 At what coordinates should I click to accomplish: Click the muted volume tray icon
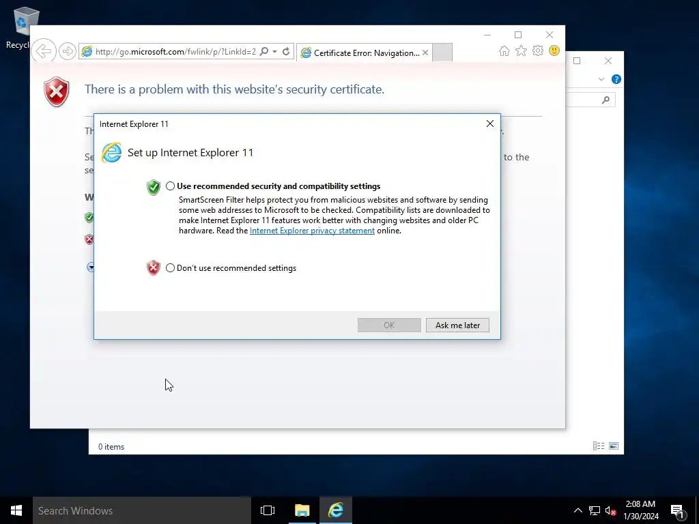(610, 510)
